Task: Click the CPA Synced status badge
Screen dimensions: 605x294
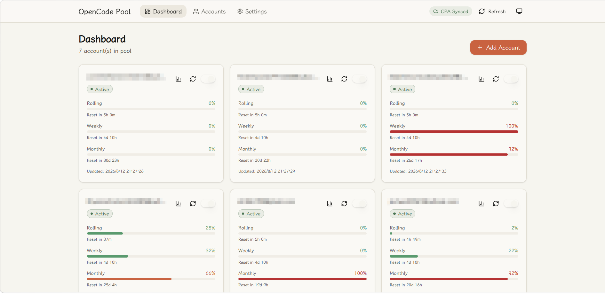Action: click(451, 12)
